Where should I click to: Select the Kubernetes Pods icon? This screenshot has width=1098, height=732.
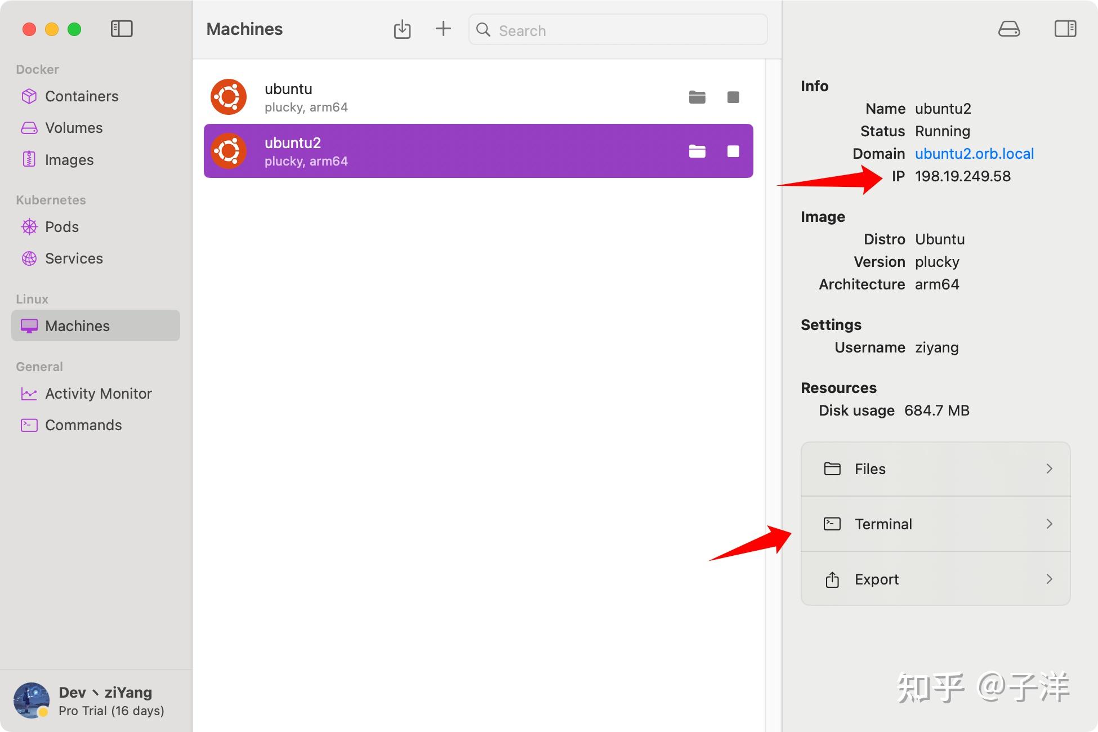pyautogui.click(x=29, y=226)
